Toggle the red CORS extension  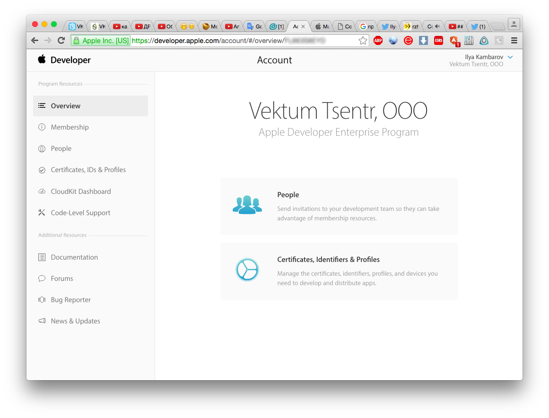click(438, 41)
